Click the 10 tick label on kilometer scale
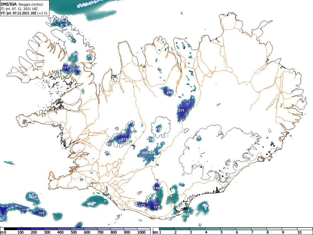The height and width of the screenshot is (235, 313). 299,232
